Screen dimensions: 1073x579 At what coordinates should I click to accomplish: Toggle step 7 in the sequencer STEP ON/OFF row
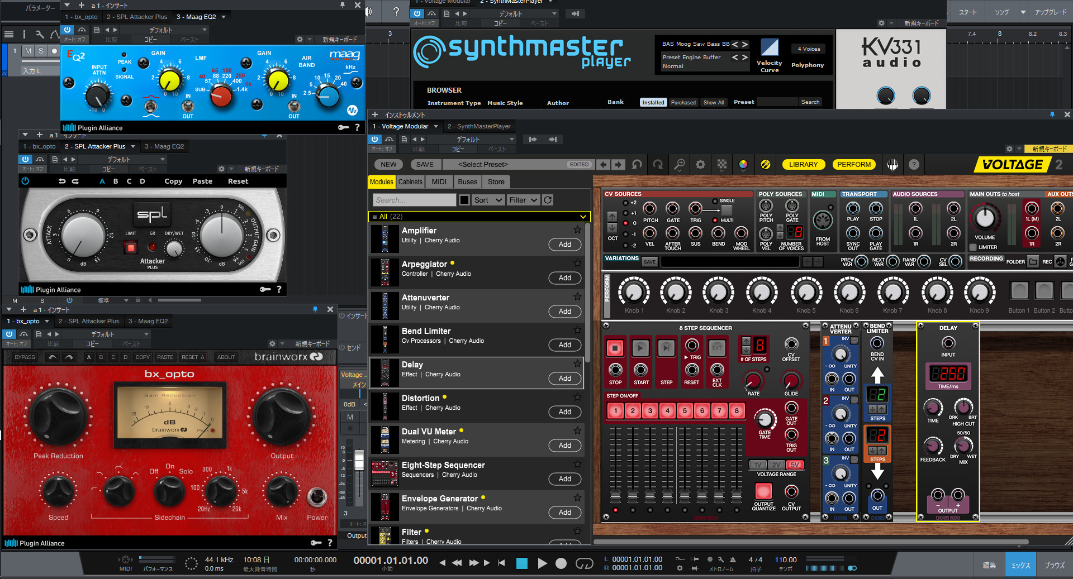719,411
